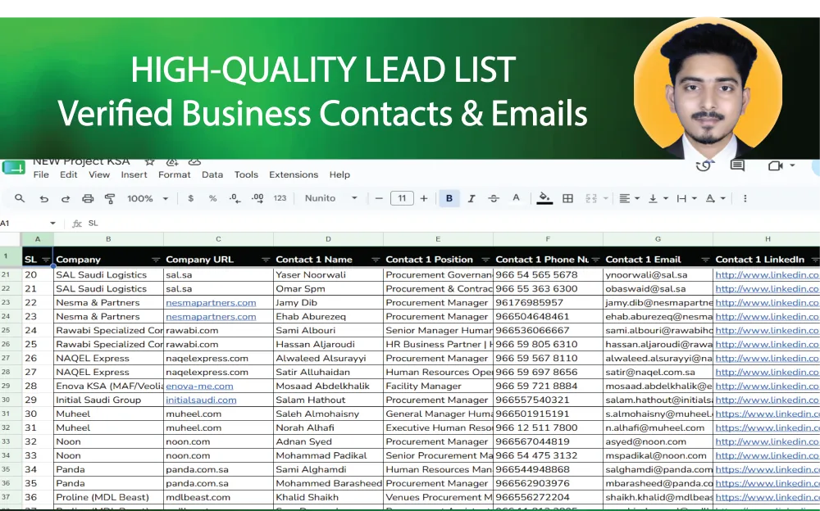Open the enova-me.com link
This screenshot has width=820, height=511.
pos(199,387)
